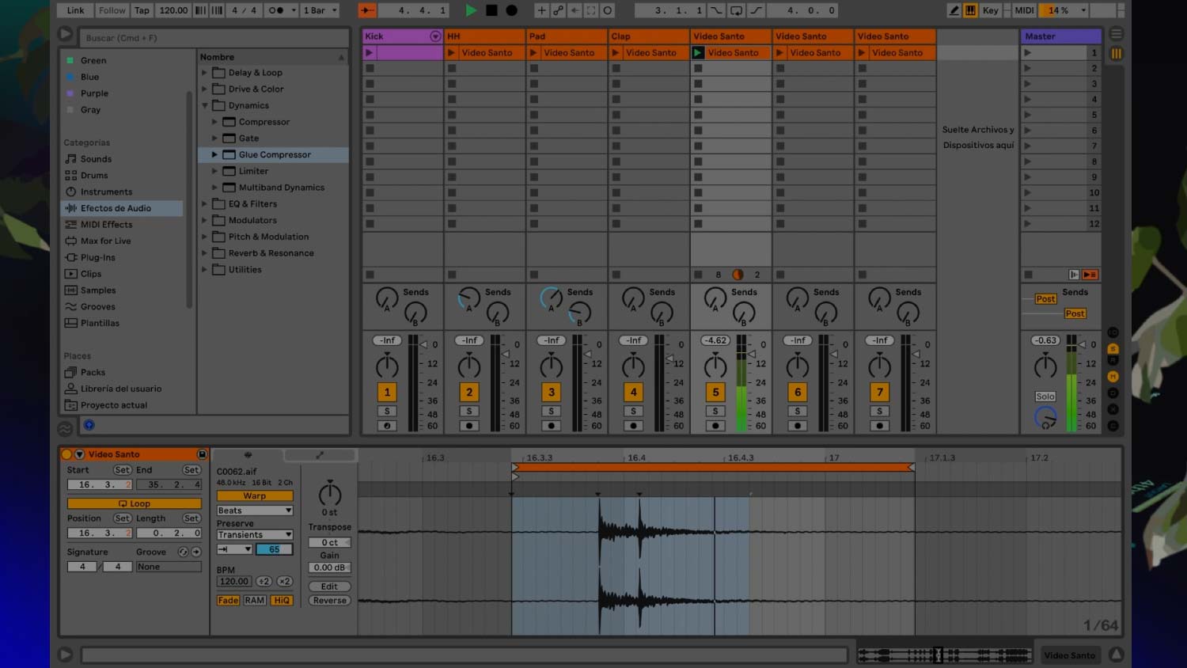
Task: Click browser preview headphone icon
Action: point(89,425)
